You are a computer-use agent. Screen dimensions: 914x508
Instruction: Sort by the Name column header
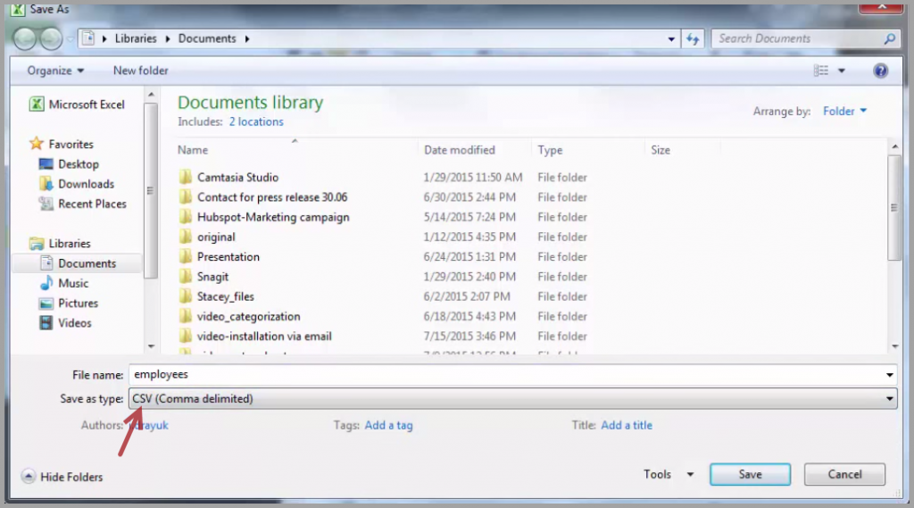pos(193,150)
